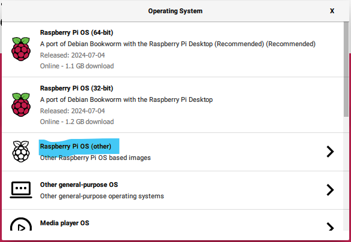Select Raspberry Pi OS (32-bit) title

(77, 88)
